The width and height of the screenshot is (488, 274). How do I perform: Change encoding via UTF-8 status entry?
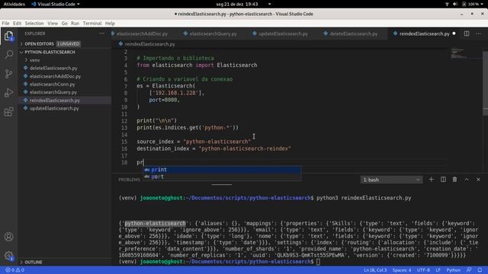pyautogui.click(x=423, y=270)
